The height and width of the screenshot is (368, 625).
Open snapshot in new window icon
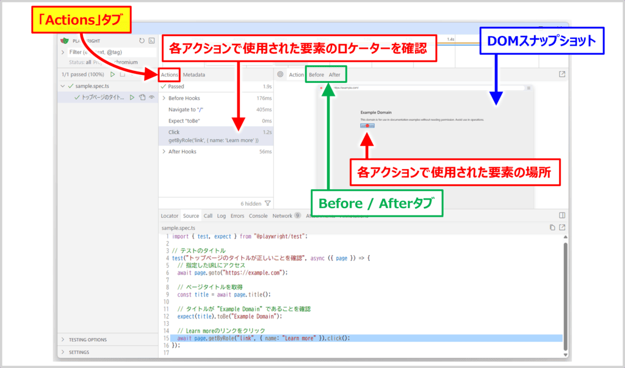[562, 74]
